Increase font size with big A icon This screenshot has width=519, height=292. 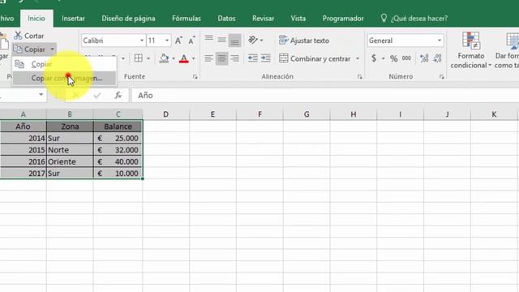coord(178,41)
